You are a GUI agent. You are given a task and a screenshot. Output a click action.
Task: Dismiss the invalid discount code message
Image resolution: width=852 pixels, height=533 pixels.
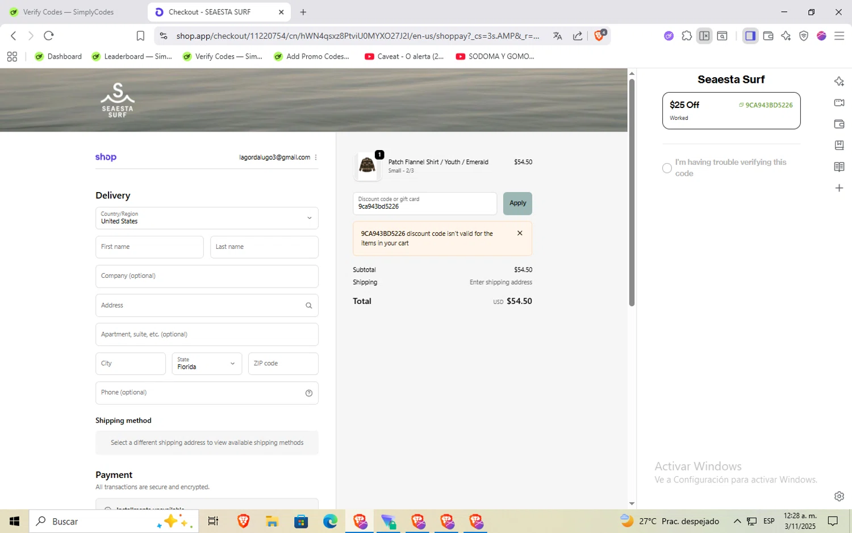[520, 233]
